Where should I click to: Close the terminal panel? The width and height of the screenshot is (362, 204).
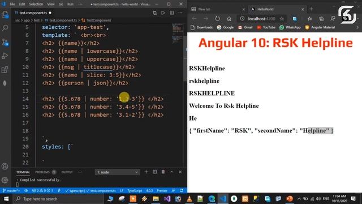tap(180, 172)
